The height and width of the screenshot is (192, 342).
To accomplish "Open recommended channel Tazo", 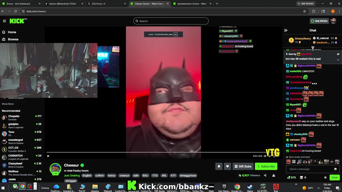I will click(x=21, y=133).
